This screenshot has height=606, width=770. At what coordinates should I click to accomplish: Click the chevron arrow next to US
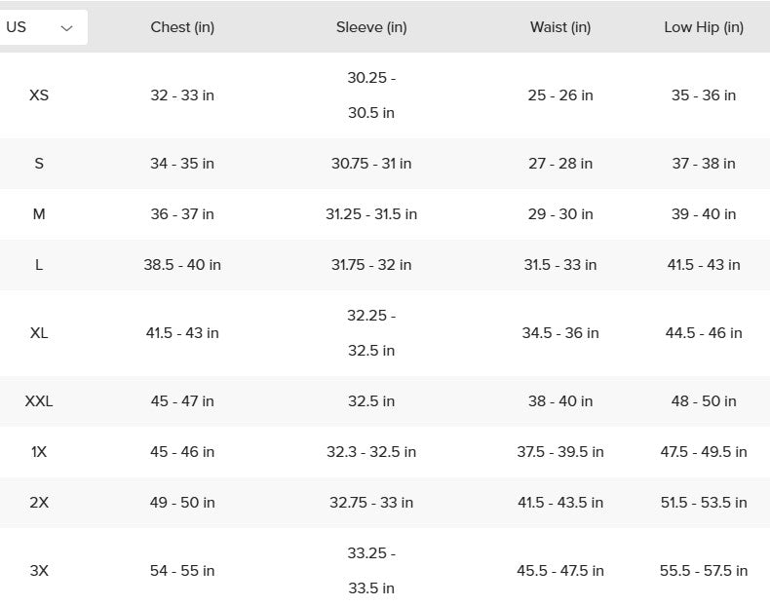point(66,28)
